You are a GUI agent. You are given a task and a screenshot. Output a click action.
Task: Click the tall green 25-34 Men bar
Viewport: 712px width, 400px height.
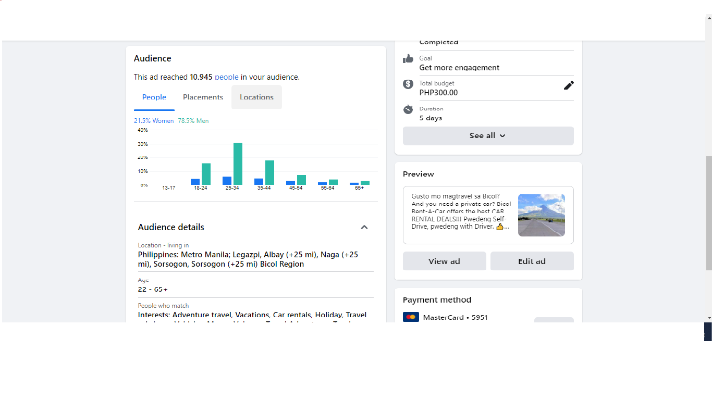(x=238, y=164)
